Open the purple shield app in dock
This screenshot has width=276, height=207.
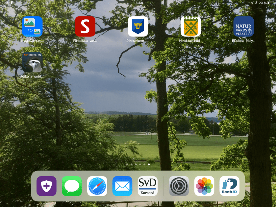coord(46,186)
